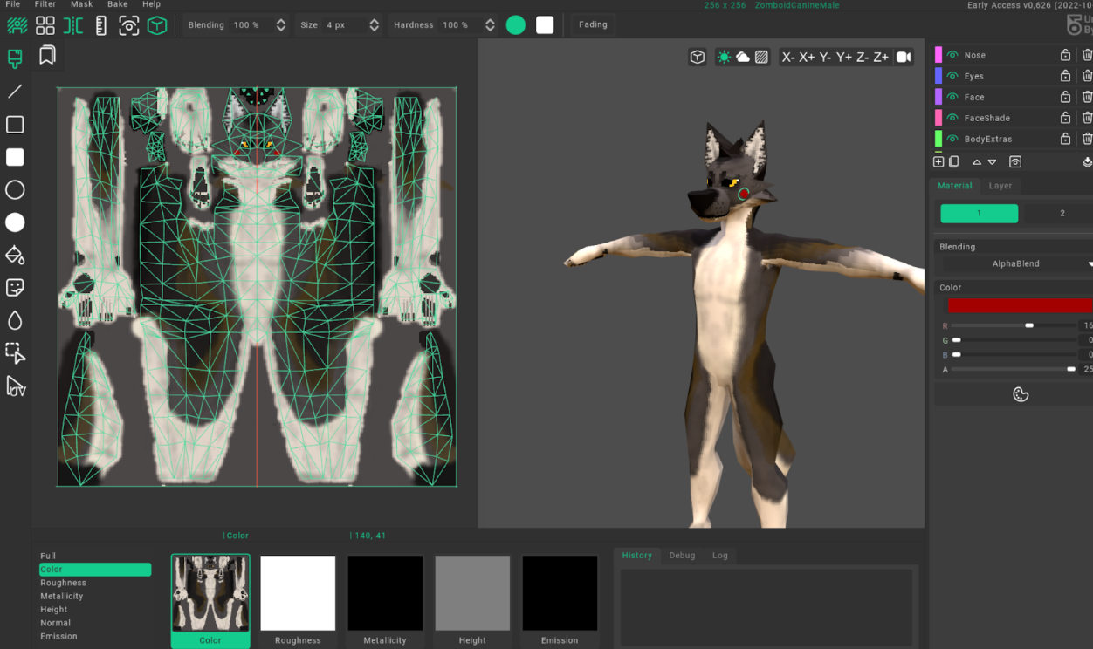Screen dimensions: 1093x649
Task: Click the ruler icon in top toolbar
Action: pyautogui.click(x=101, y=25)
